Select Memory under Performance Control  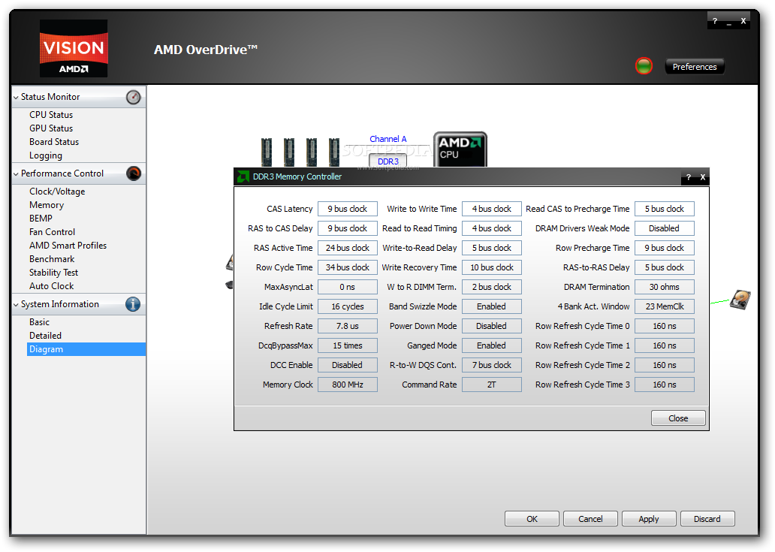(47, 205)
